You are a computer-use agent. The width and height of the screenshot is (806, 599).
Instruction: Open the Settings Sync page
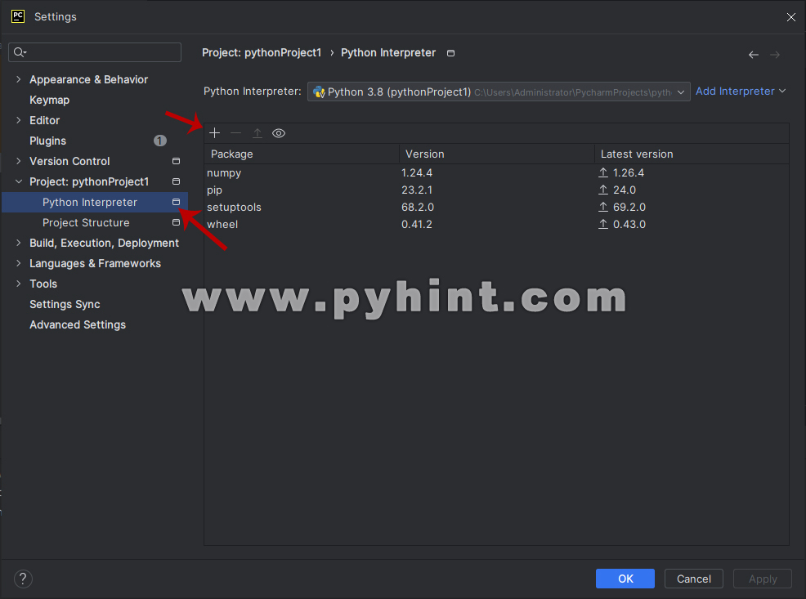pos(65,304)
